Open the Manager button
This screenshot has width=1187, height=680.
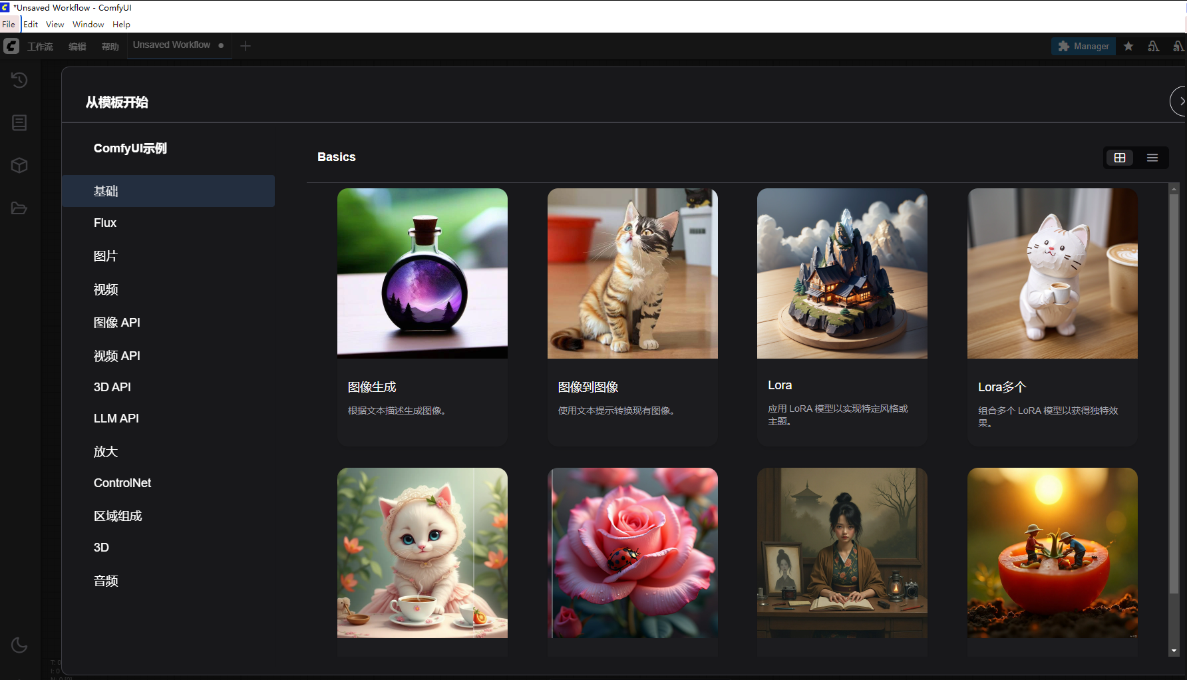pyautogui.click(x=1083, y=46)
